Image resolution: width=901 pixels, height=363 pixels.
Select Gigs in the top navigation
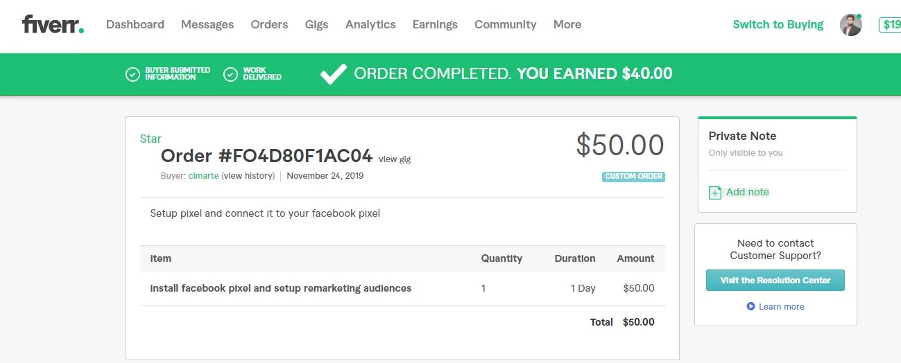click(316, 24)
